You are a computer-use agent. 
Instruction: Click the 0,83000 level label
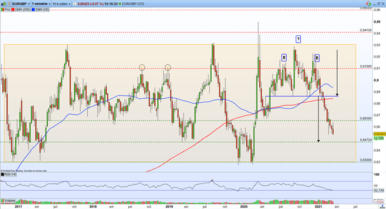click(x=366, y=160)
